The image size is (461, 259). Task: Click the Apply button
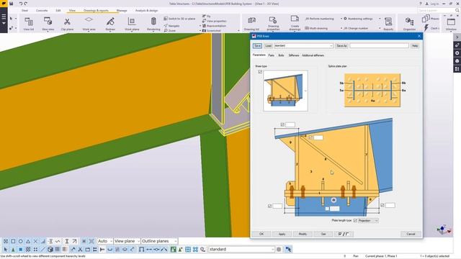click(x=282, y=234)
